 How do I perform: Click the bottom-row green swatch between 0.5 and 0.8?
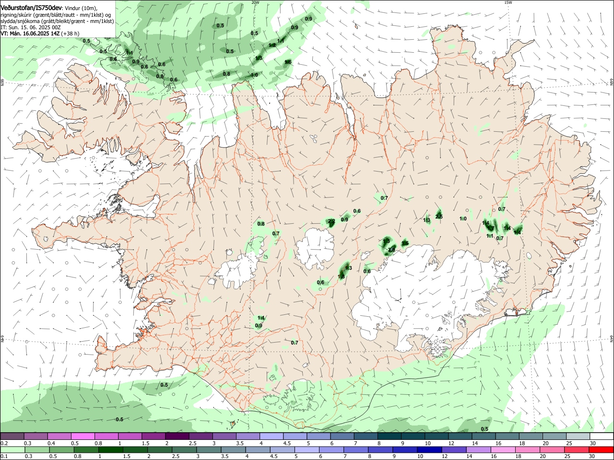tap(62, 449)
